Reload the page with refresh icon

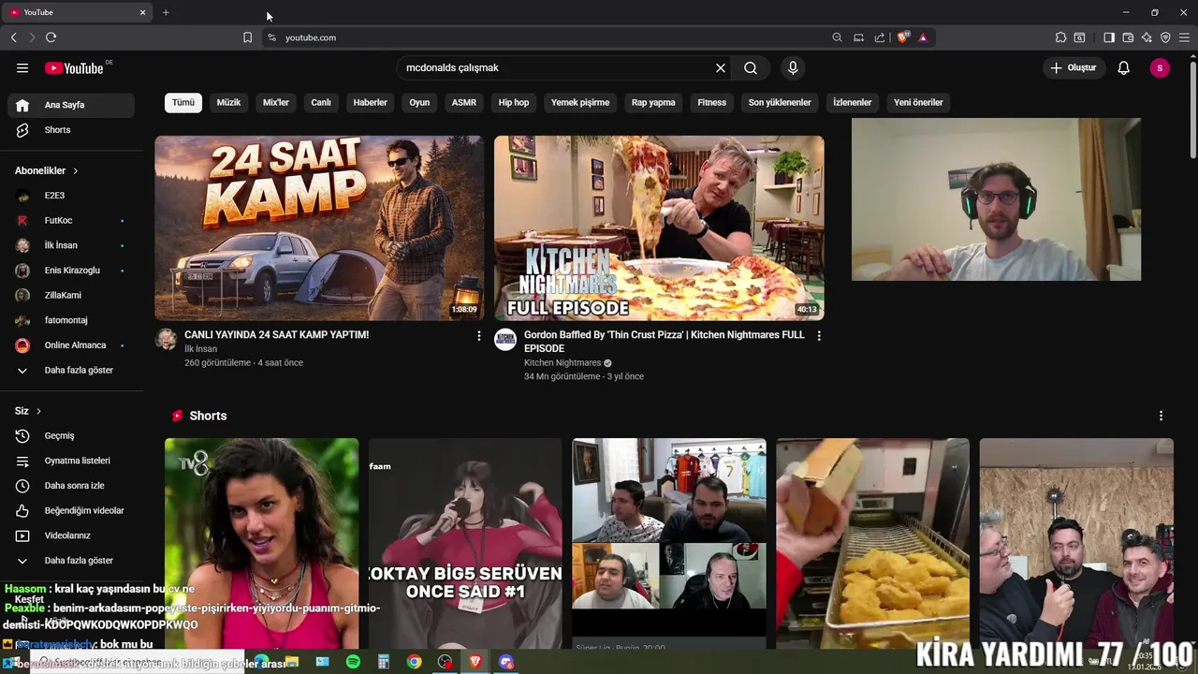tap(51, 37)
